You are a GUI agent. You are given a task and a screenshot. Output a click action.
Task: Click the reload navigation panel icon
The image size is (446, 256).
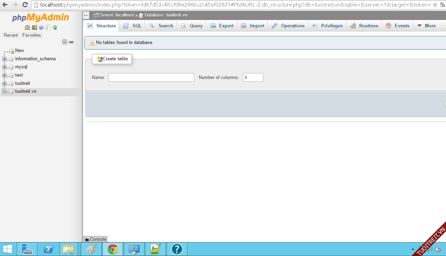[55, 27]
